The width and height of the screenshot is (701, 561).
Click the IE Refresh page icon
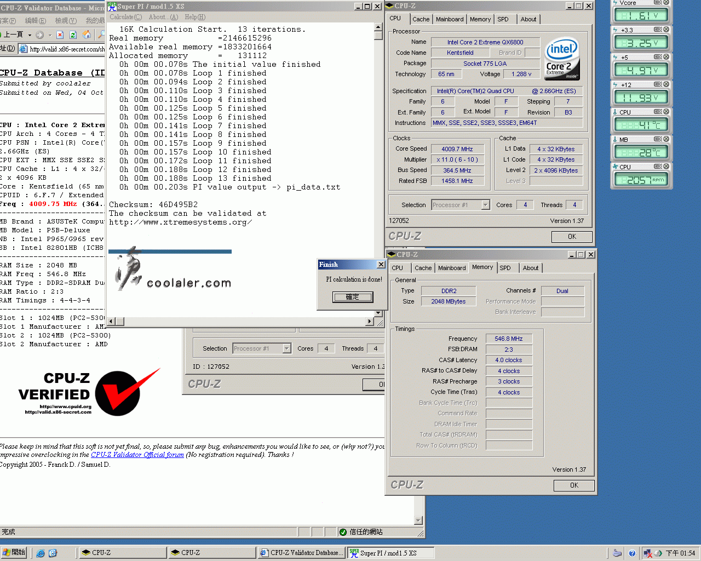click(73, 35)
